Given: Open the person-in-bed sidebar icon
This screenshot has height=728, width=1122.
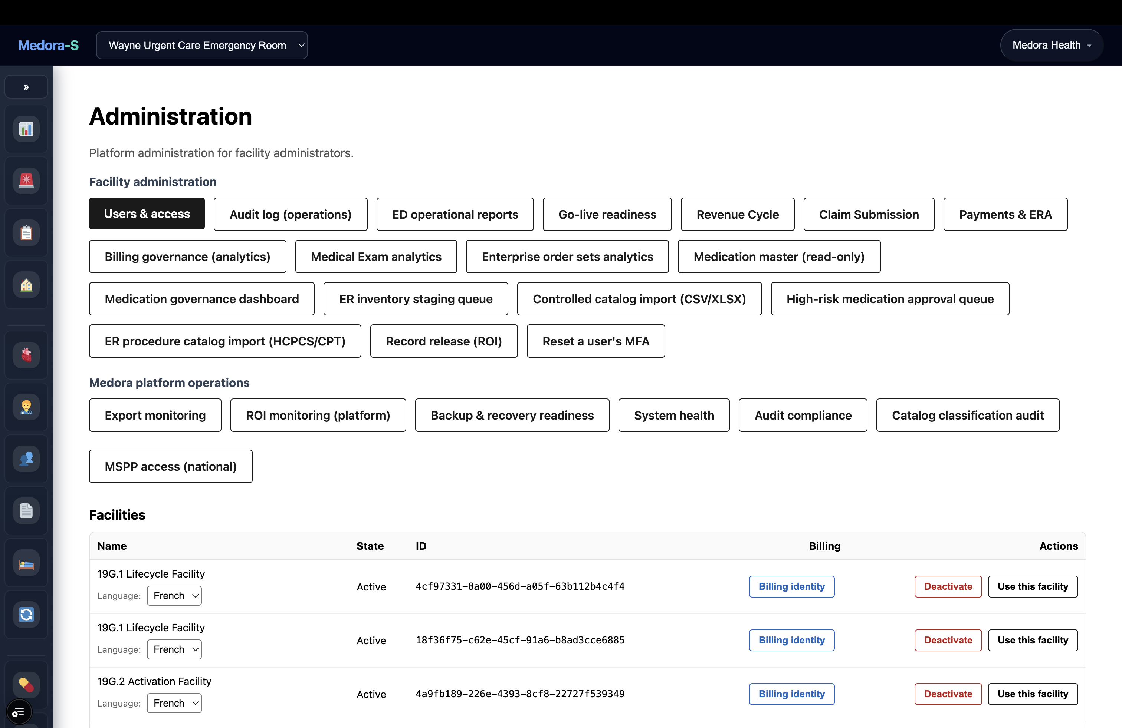Looking at the screenshot, I should click(26, 563).
